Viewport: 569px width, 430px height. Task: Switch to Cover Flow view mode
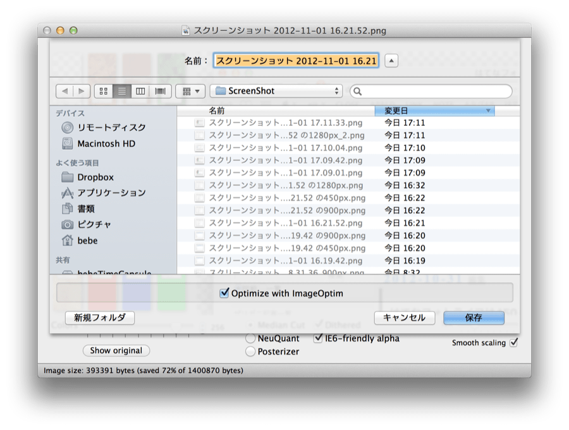tap(160, 91)
